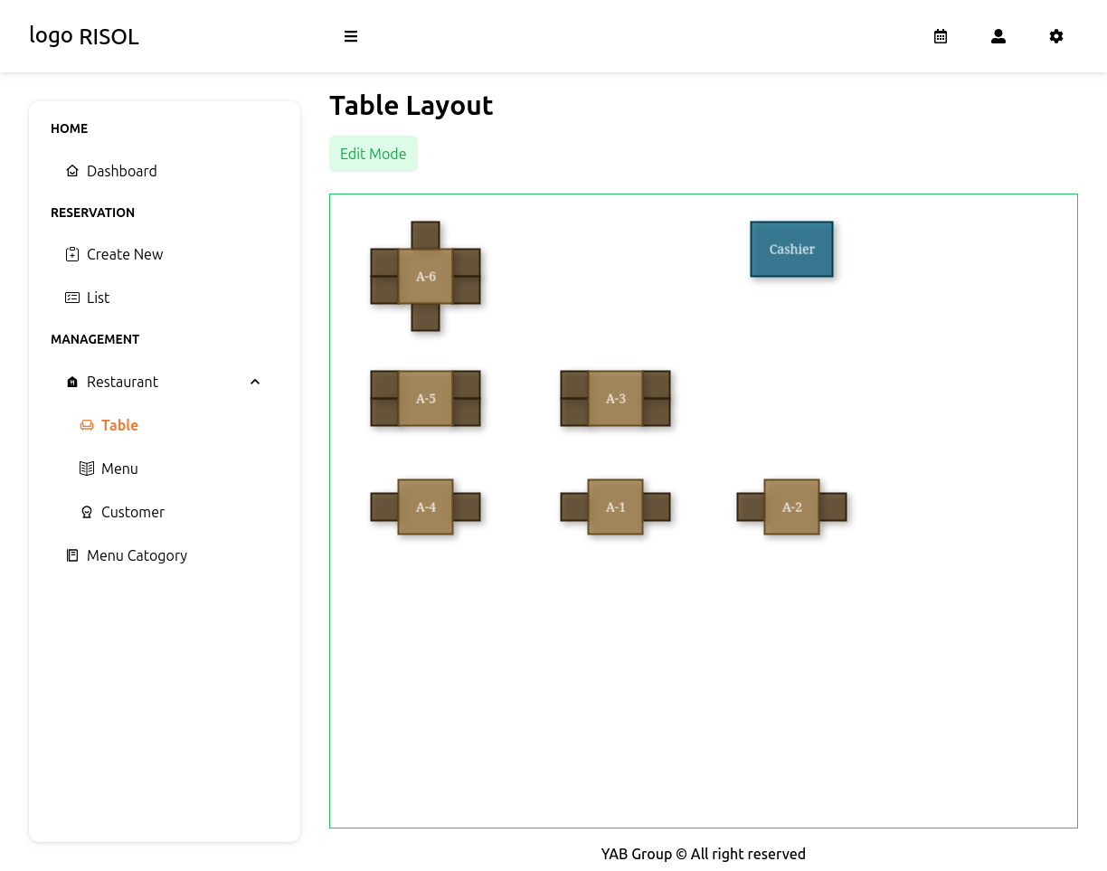Viewport: 1107px width, 871px height.
Task: Open the calendar icon in top bar
Action: pyautogui.click(x=941, y=36)
